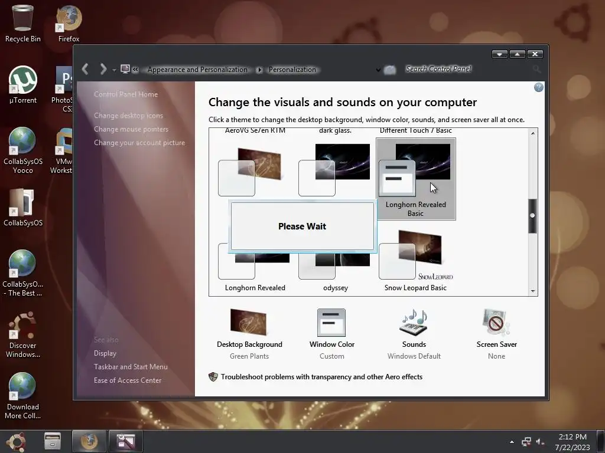Click the theme list scrollbar thumb
605x453 pixels.
point(532,216)
